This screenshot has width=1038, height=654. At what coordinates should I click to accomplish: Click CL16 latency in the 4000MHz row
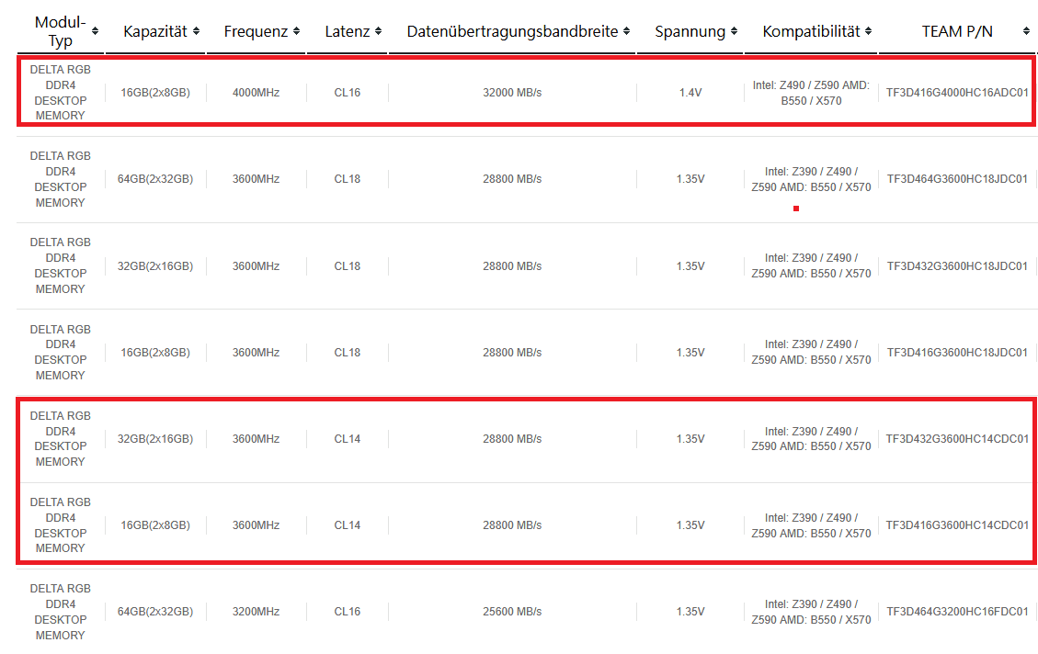pos(347,93)
